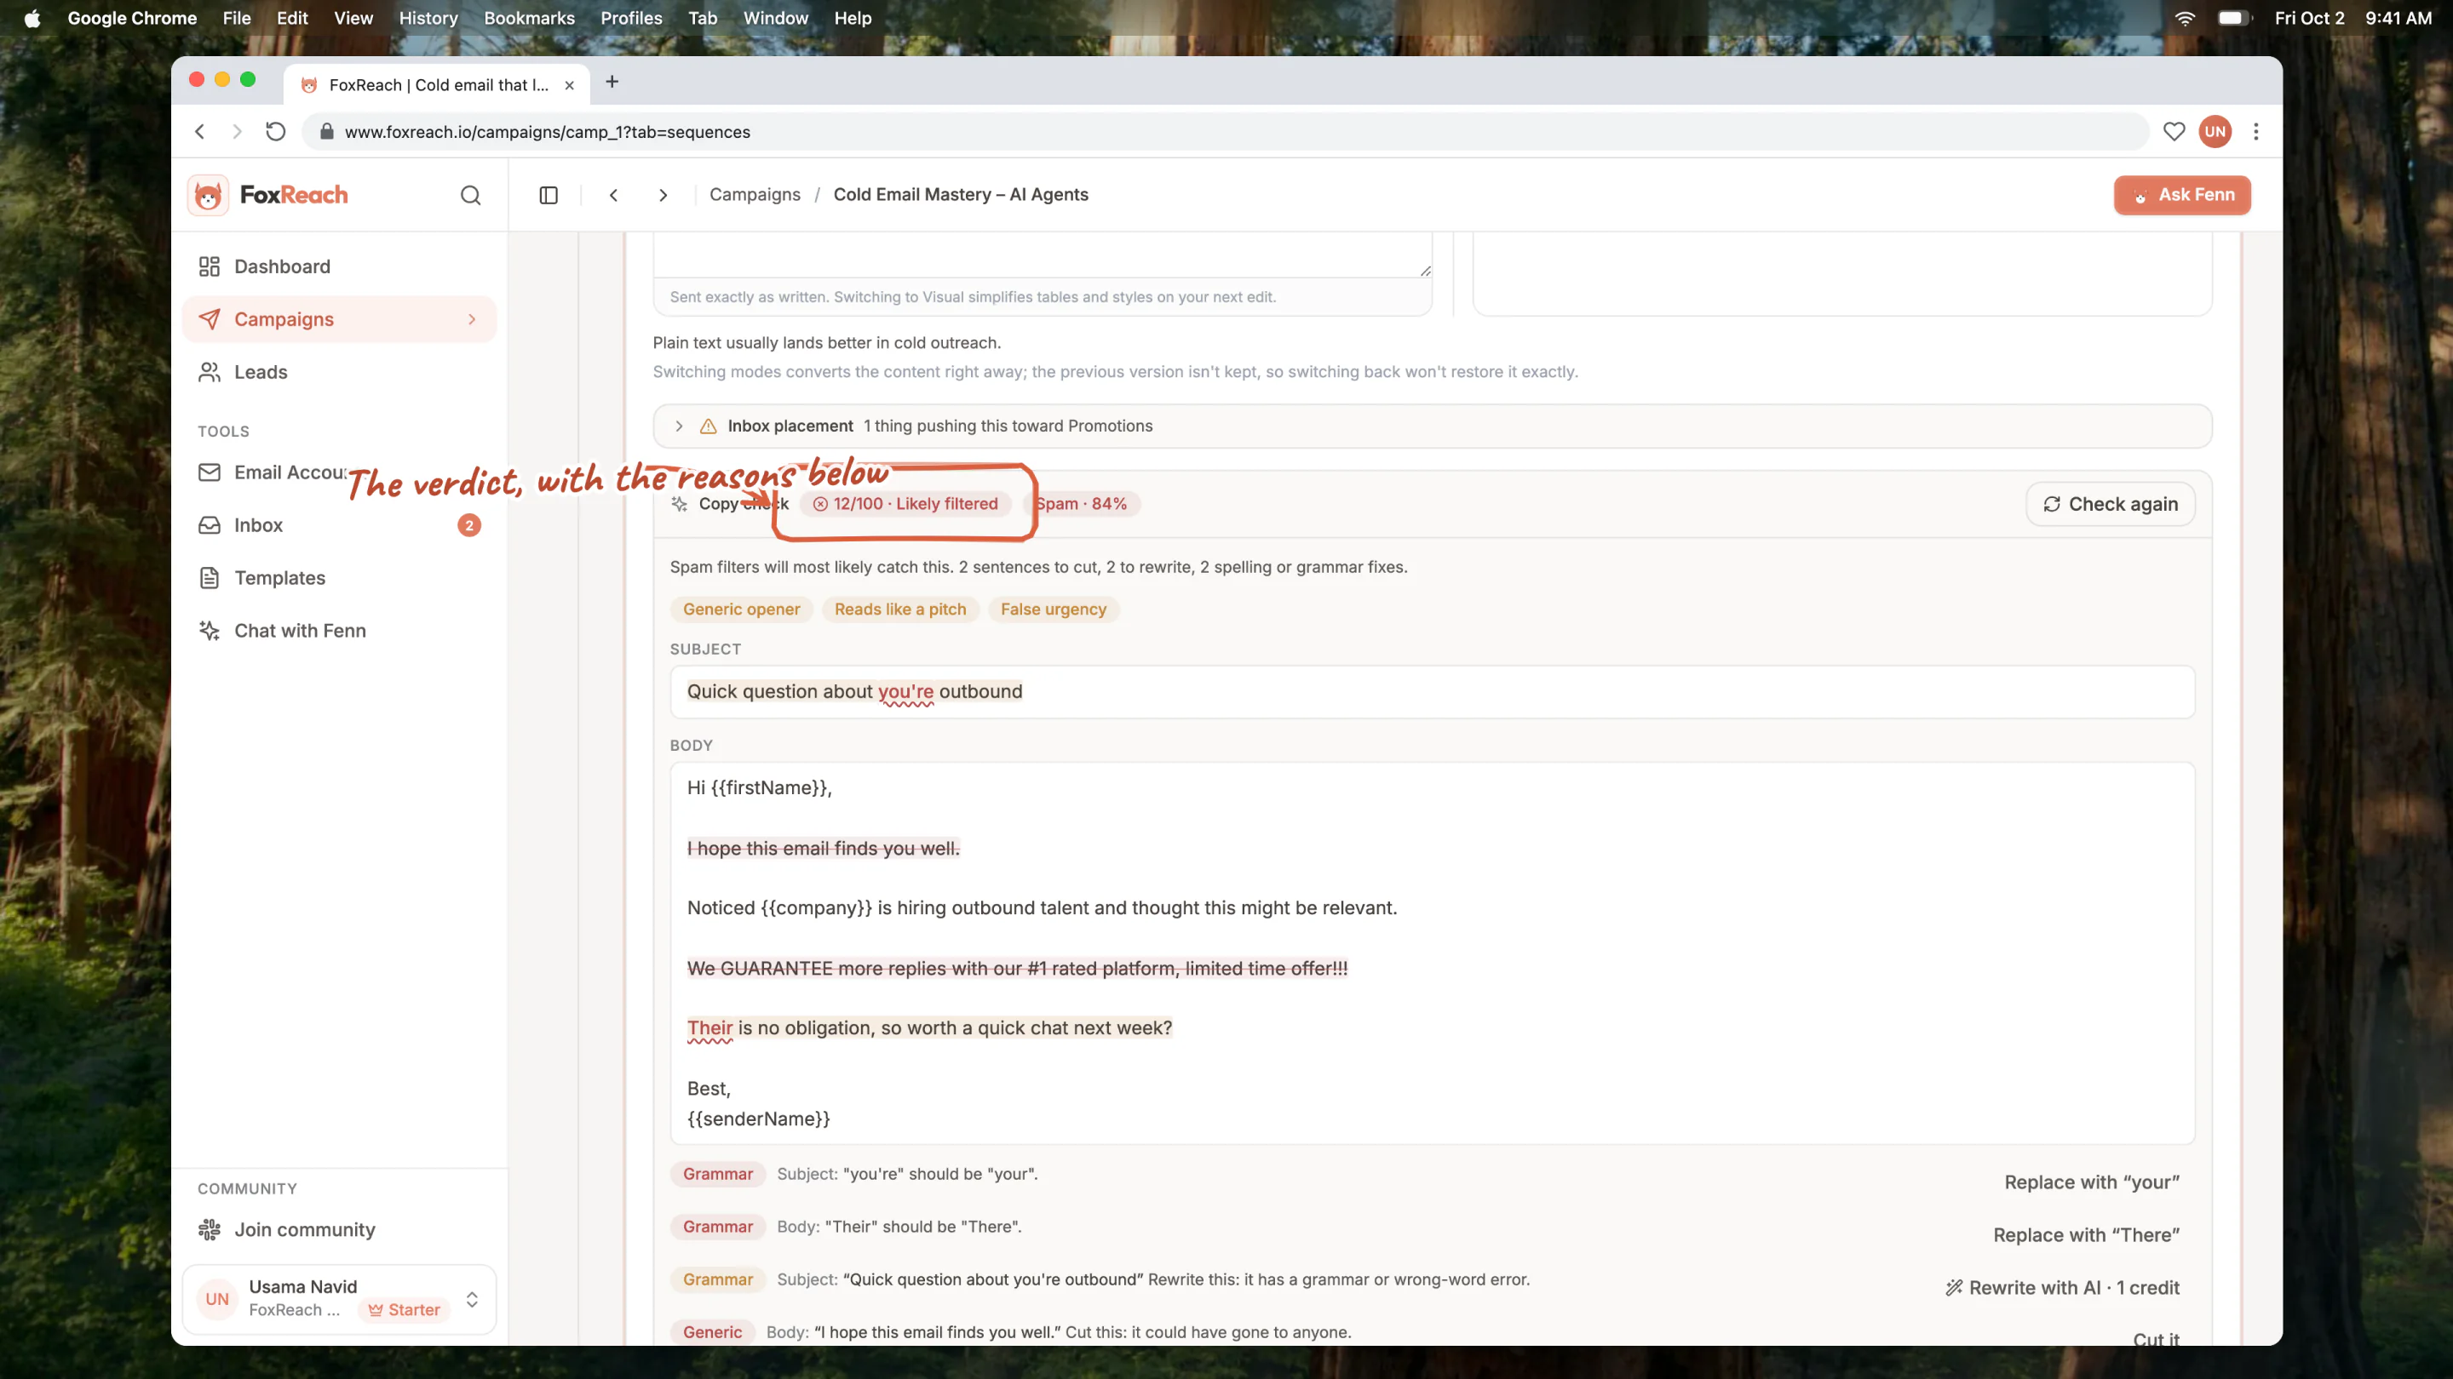The image size is (2453, 1379).
Task: Click the Wi-Fi status icon in menu bar
Action: click(x=2185, y=18)
